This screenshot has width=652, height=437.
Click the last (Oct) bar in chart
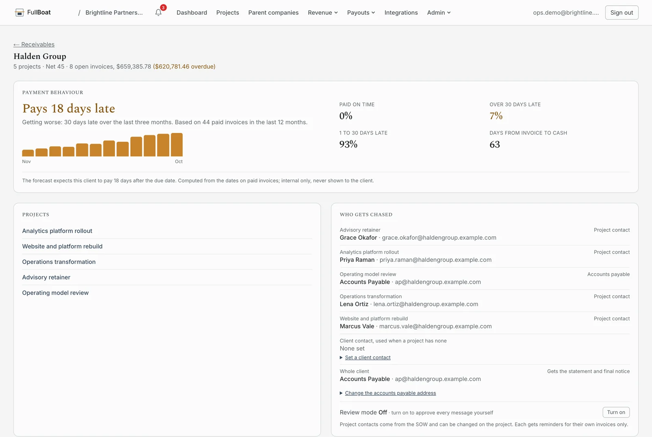[177, 145]
